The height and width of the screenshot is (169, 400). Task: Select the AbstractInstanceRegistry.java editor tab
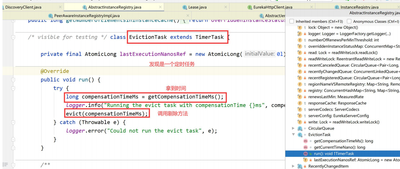[x=113, y=7]
